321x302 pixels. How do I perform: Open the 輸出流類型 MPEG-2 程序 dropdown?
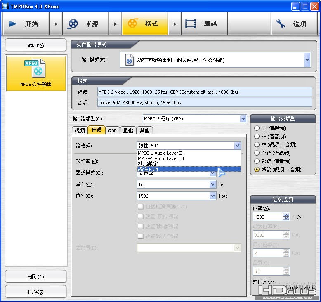tap(243, 119)
